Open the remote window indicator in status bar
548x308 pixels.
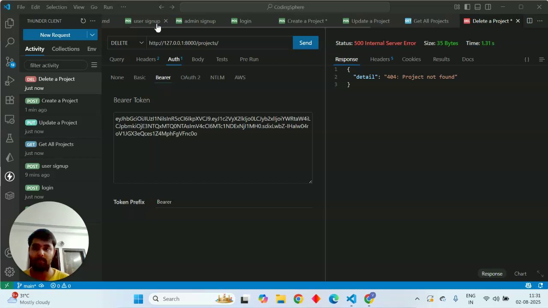click(6, 286)
